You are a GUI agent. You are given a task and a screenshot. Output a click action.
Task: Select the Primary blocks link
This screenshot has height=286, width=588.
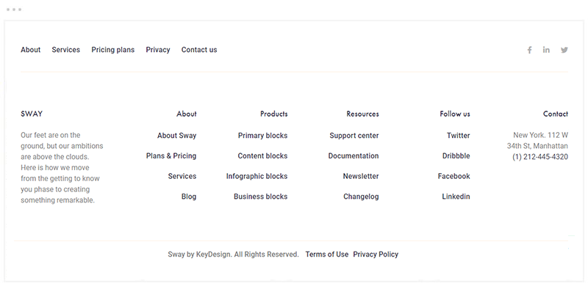262,136
